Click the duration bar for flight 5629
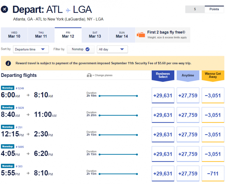Viewport: 226px width, 184px height. click(118, 115)
